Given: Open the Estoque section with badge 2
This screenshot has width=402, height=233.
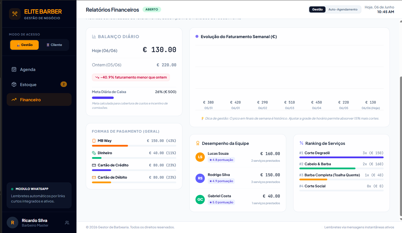Looking at the screenshot, I should [x=39, y=85].
